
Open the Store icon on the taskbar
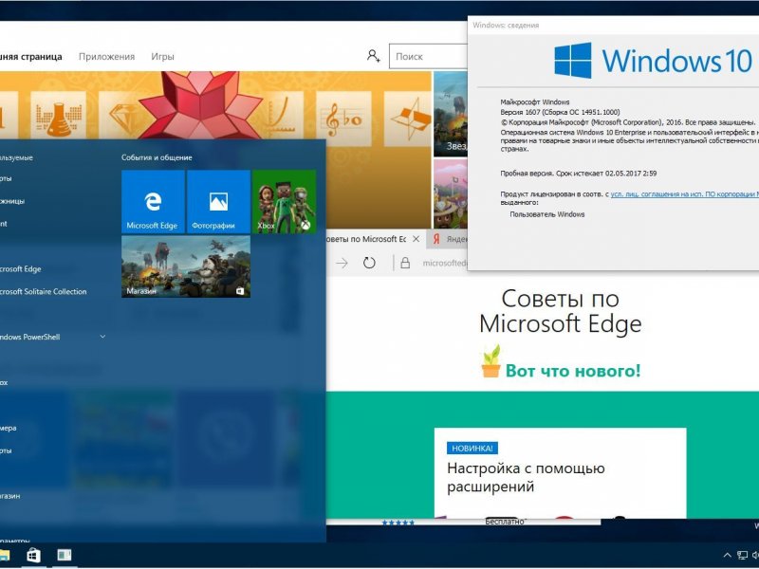click(33, 555)
